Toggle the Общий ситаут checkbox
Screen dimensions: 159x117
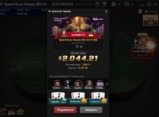pyautogui.click(x=2, y=106)
